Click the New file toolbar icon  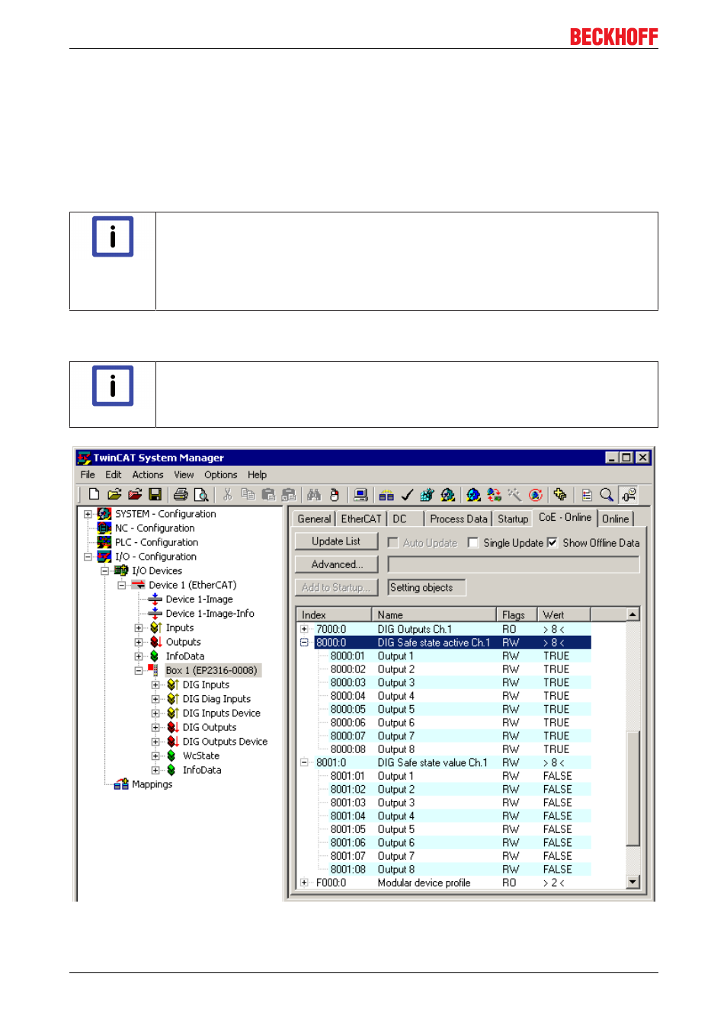(94, 495)
